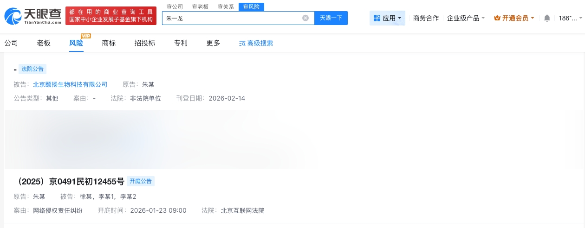Screen dimensions: 585x228
Task: Open the 更多 tab menu
Action: (213, 43)
